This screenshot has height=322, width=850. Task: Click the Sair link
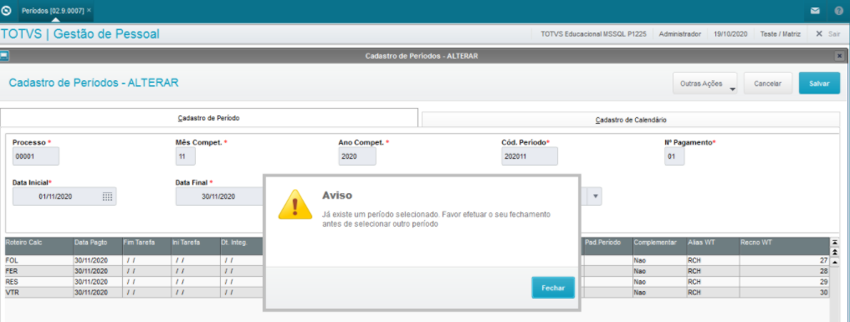coord(834,33)
